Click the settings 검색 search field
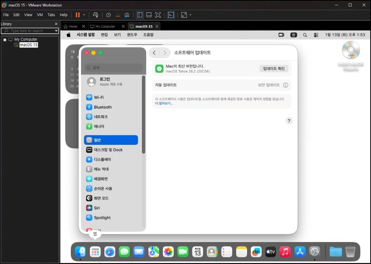This screenshot has width=371, height=264. point(114,68)
